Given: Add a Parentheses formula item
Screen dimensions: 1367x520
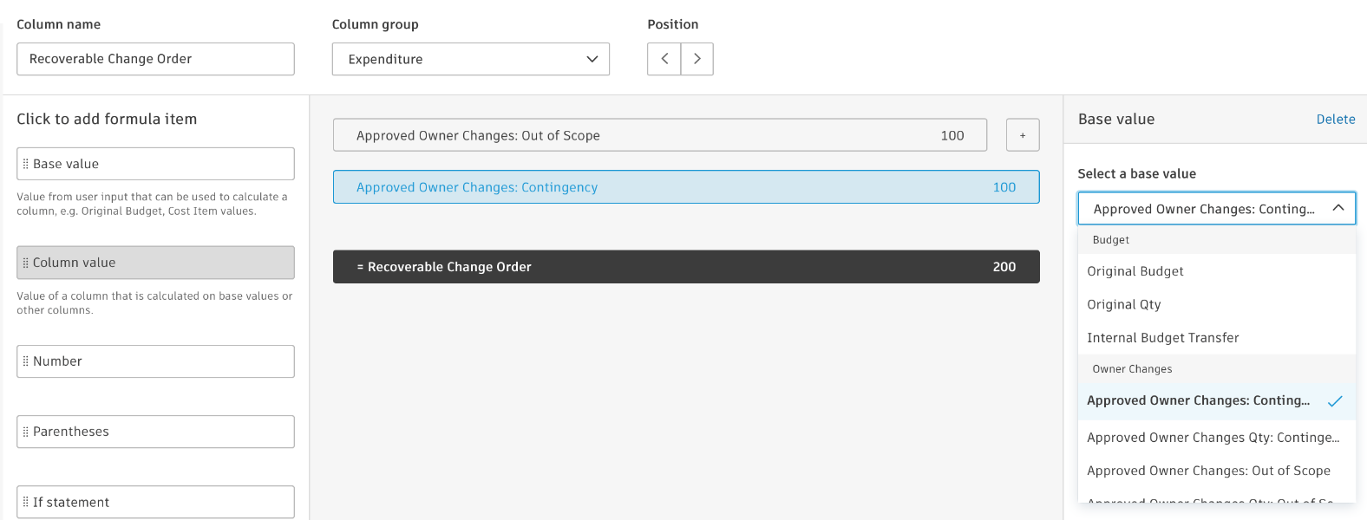Looking at the screenshot, I should pyautogui.click(x=156, y=432).
